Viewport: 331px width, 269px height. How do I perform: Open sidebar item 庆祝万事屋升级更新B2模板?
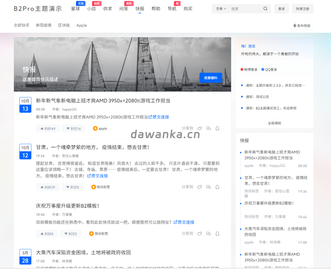pos(269,203)
